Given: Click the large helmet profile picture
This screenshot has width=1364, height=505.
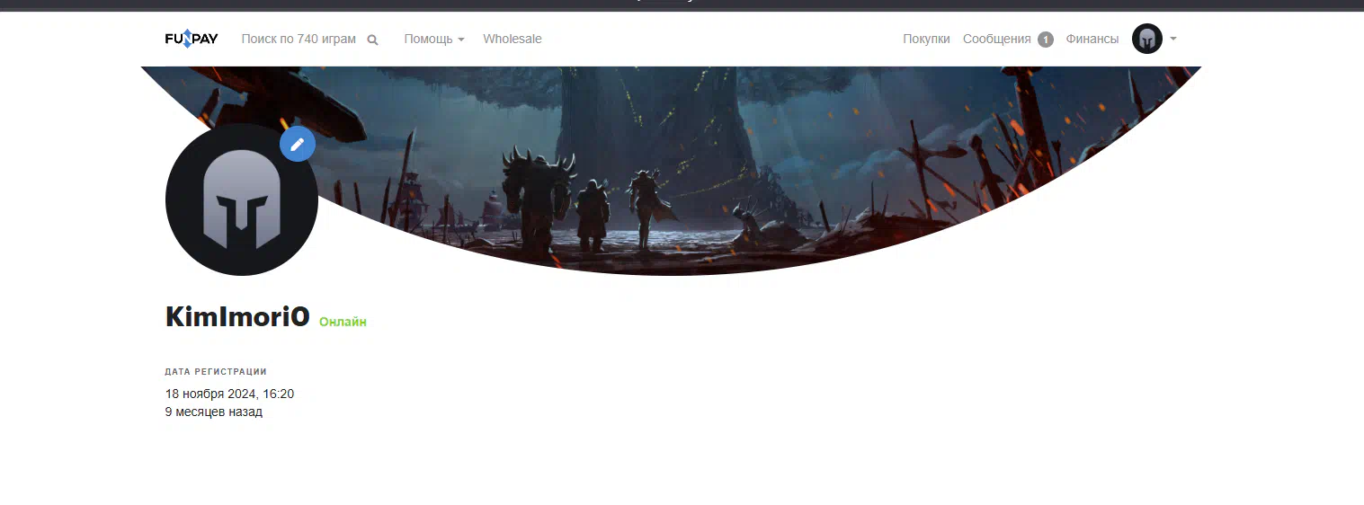Looking at the screenshot, I should click(x=241, y=199).
